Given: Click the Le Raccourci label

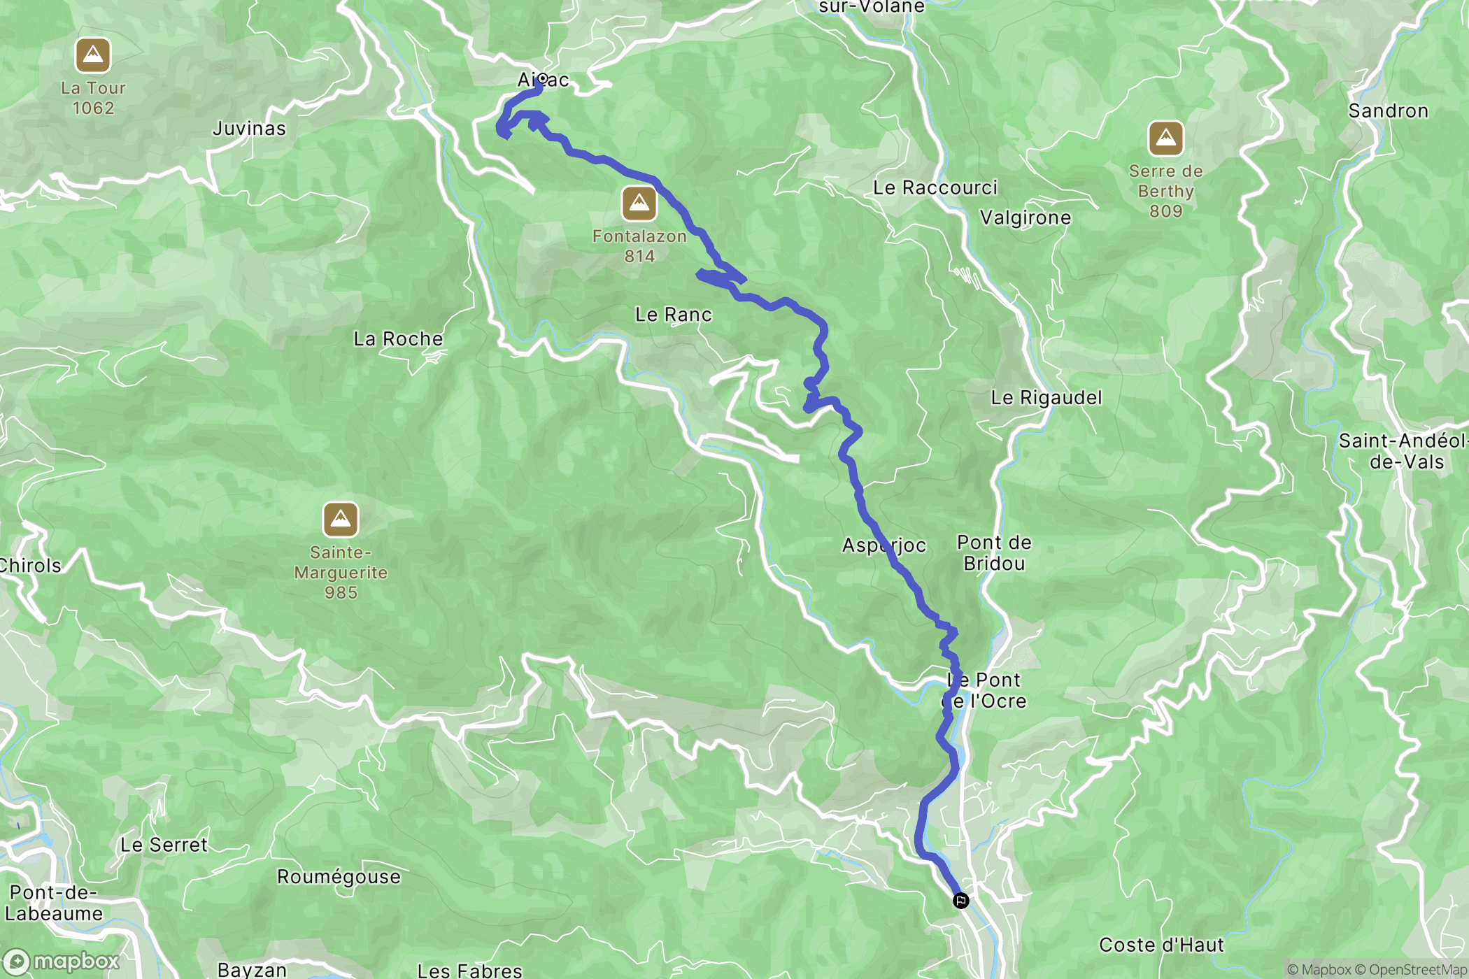Looking at the screenshot, I should click(935, 187).
